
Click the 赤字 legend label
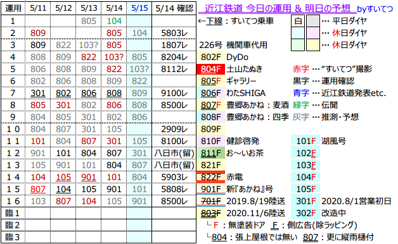click(x=301, y=69)
